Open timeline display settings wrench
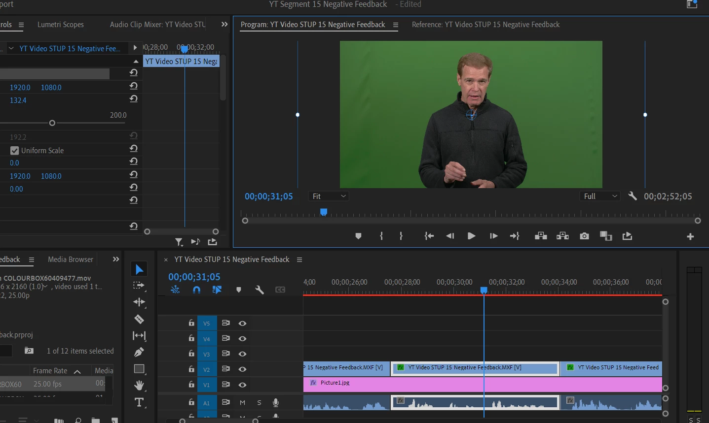 (x=260, y=290)
